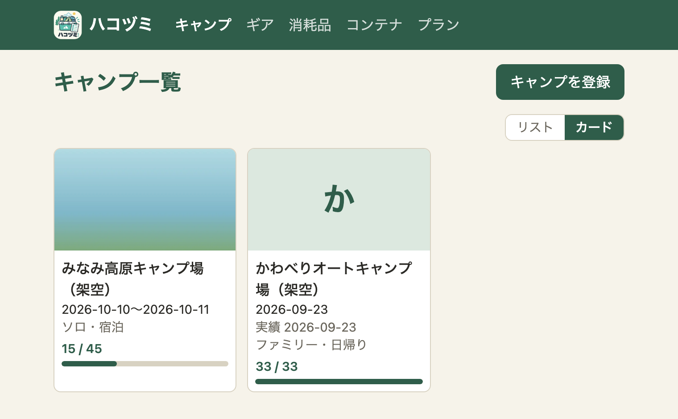The image size is (678, 419).
Task: Open the プラン navigation tab
Action: click(x=438, y=25)
